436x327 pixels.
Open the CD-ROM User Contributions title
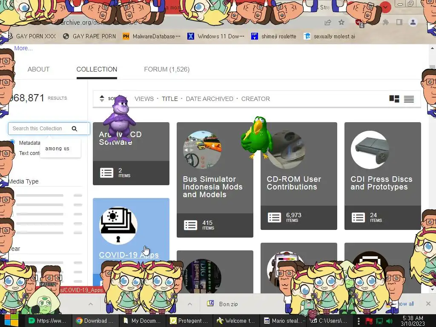(294, 183)
